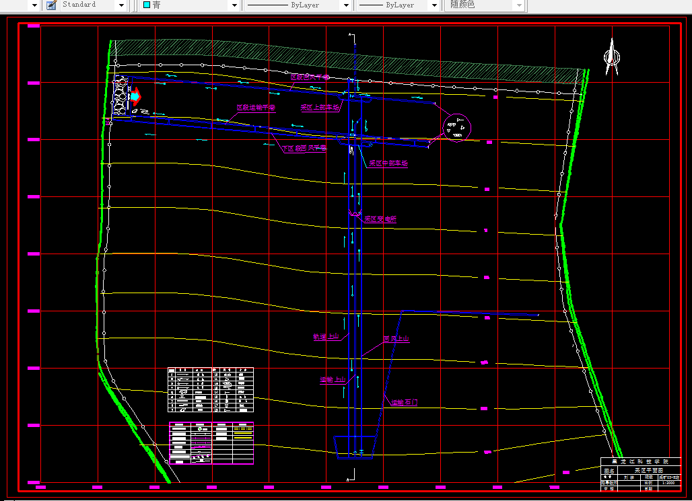This screenshot has width=692, height=501.
Task: Select the scale value 1:2000
Action: [668, 483]
